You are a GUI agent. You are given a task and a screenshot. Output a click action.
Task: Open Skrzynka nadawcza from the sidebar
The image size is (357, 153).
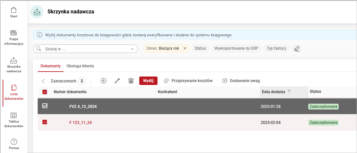point(14,65)
